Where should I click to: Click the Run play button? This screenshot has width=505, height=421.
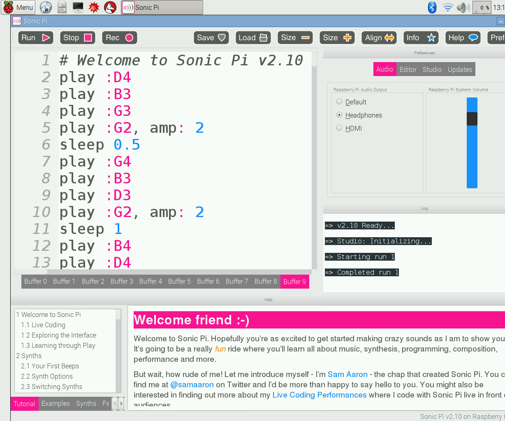[36, 38]
